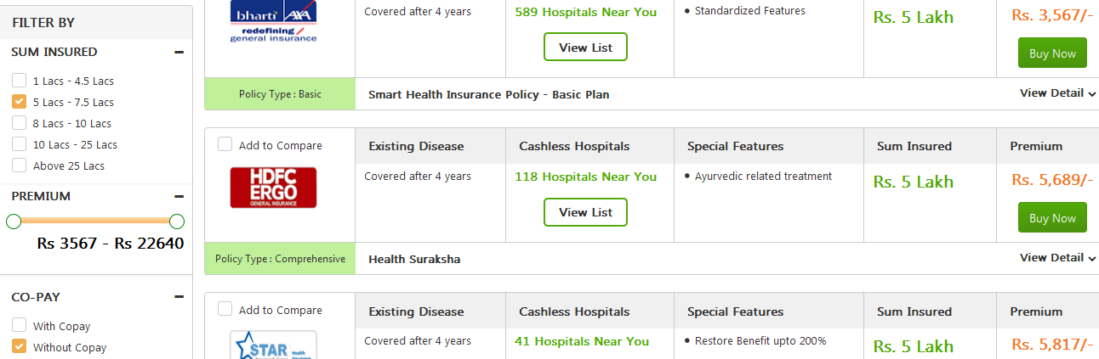This screenshot has width=1099, height=359.
Task: Click the HDFC ERGO insurer logo
Action: (273, 188)
